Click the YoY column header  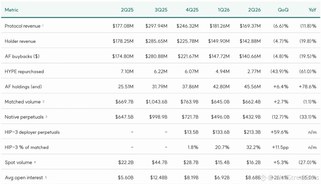coord(313,10)
